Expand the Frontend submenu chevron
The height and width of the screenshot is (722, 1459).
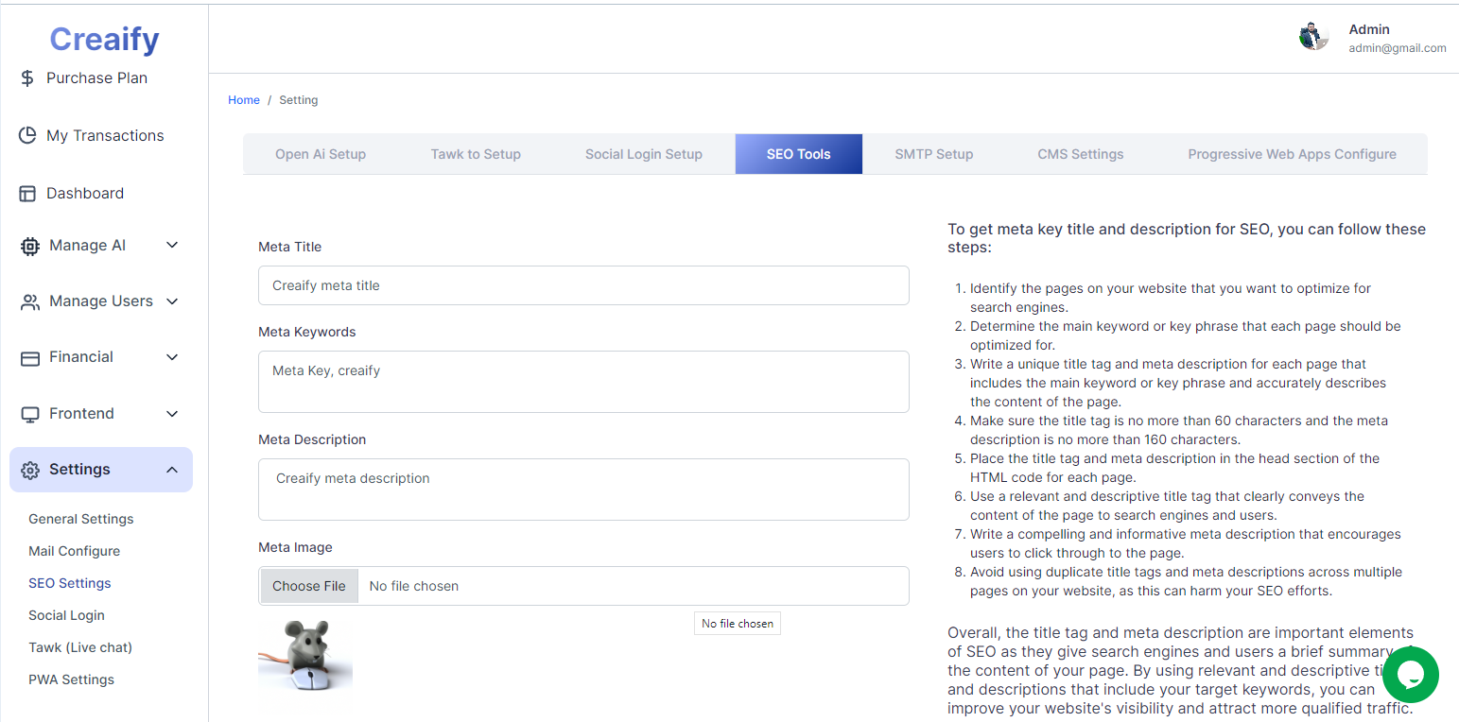[x=172, y=414]
